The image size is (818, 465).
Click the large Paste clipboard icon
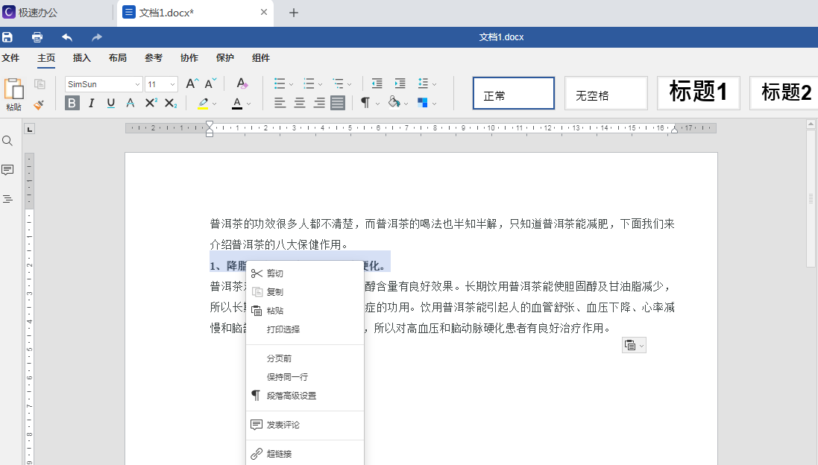point(13,89)
